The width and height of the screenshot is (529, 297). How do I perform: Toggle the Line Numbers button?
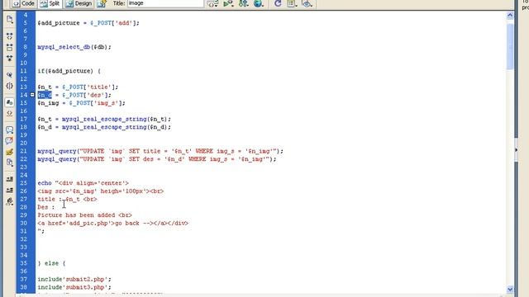click(9, 102)
